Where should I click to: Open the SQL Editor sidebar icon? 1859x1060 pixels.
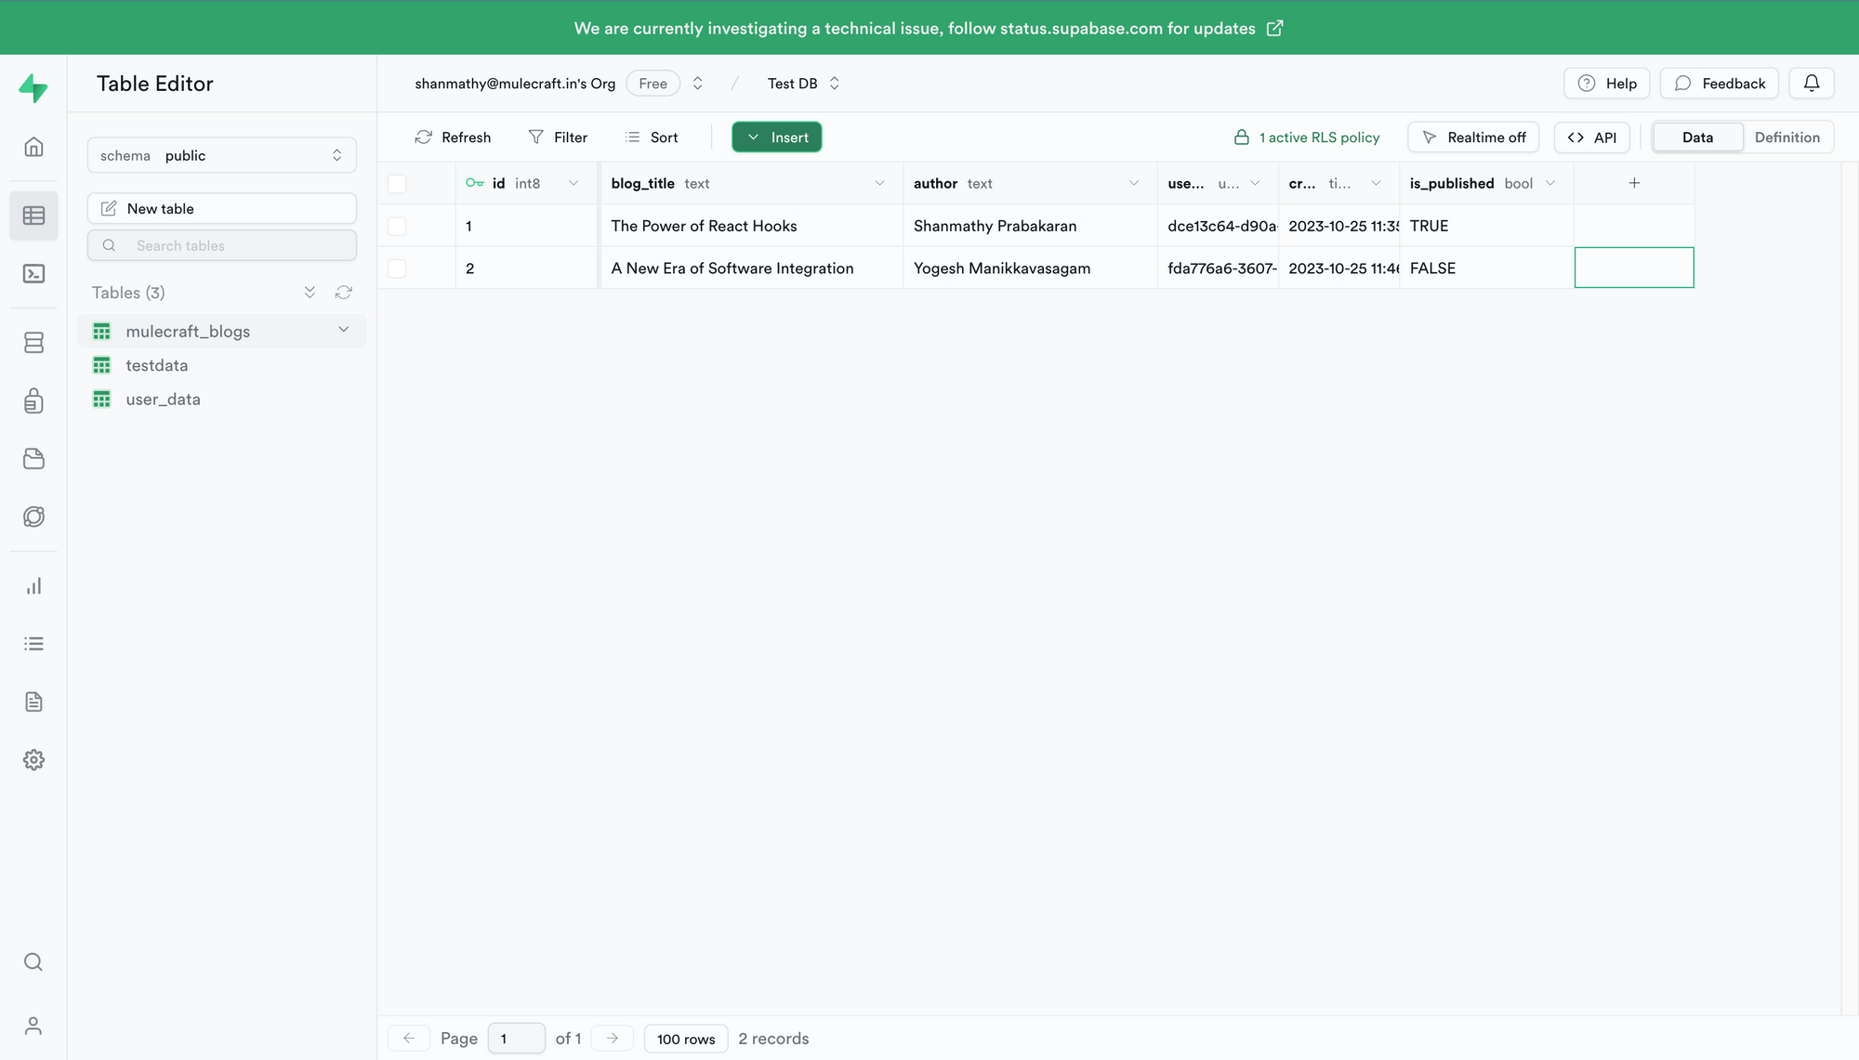[x=33, y=274]
